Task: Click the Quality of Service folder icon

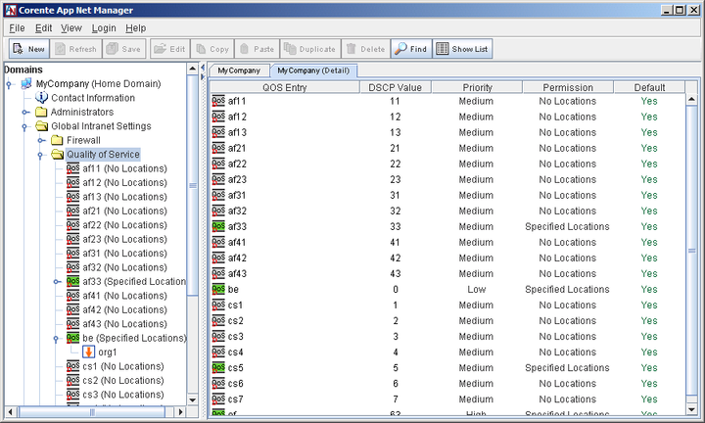Action: click(58, 155)
